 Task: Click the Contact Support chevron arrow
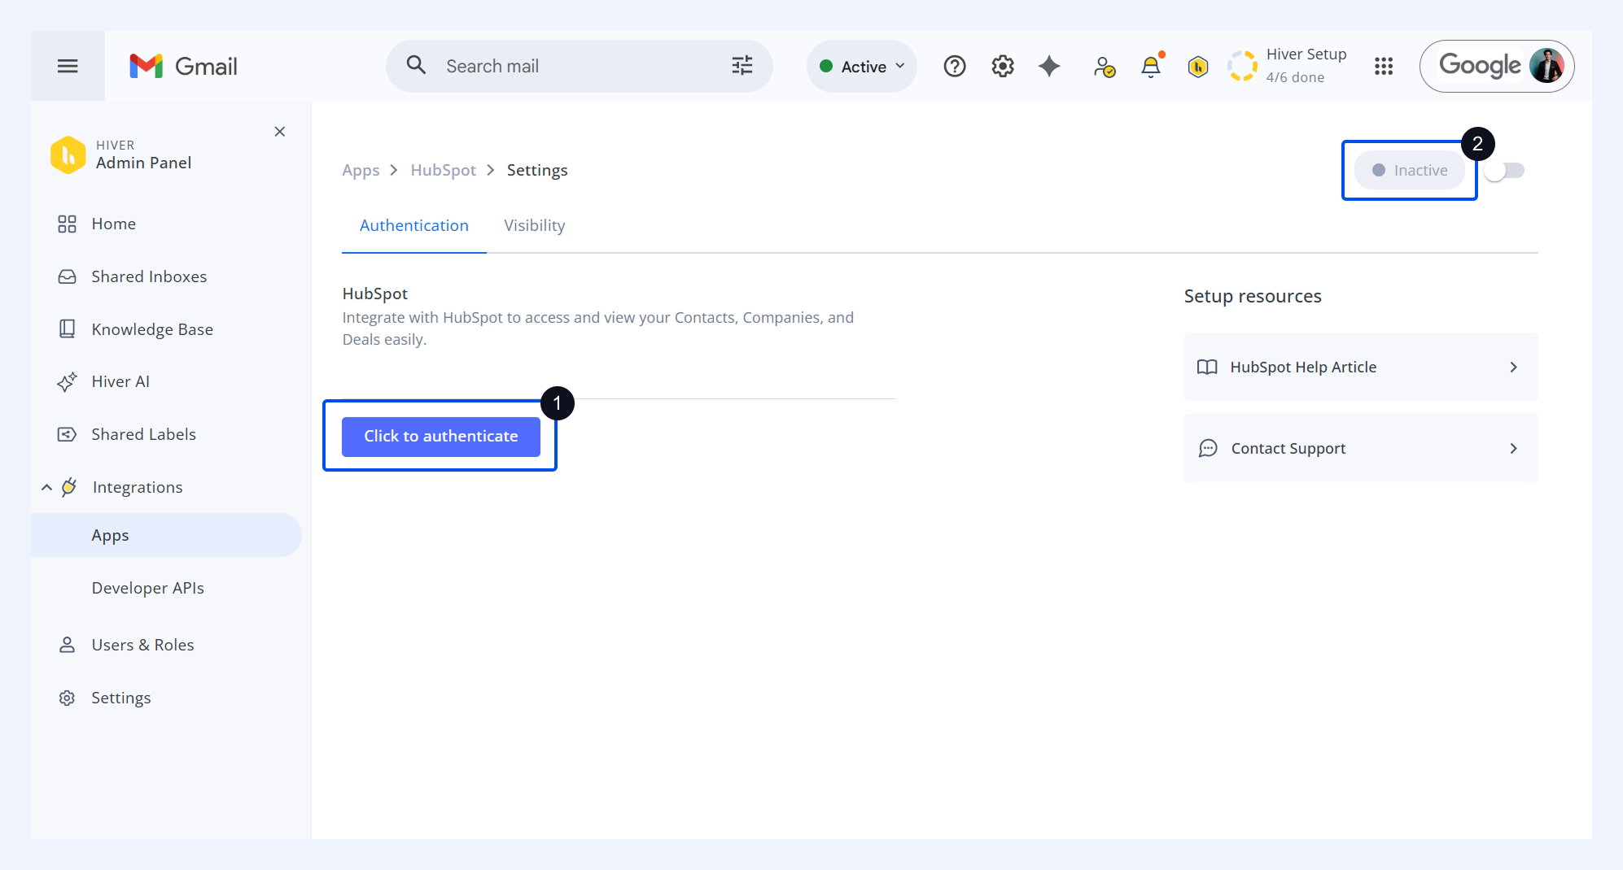tap(1514, 448)
